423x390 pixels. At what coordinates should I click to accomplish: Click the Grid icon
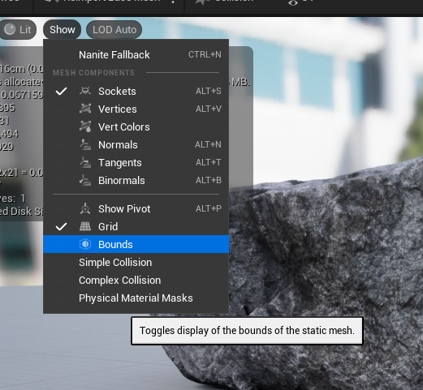85,226
